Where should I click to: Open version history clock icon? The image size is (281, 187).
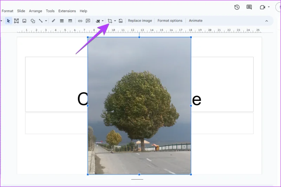click(x=237, y=7)
